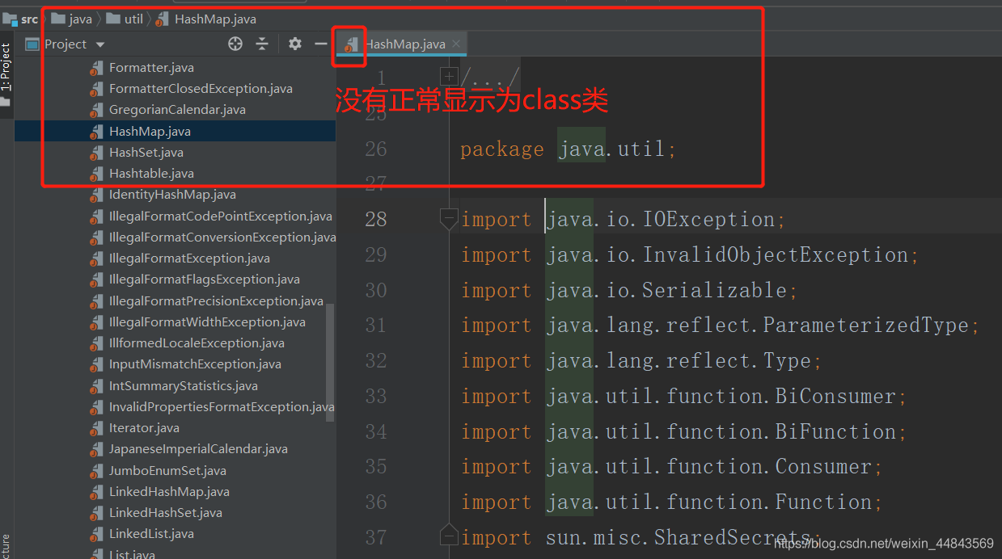Open Project panel settings gear
The image size is (1002, 559).
[x=295, y=44]
